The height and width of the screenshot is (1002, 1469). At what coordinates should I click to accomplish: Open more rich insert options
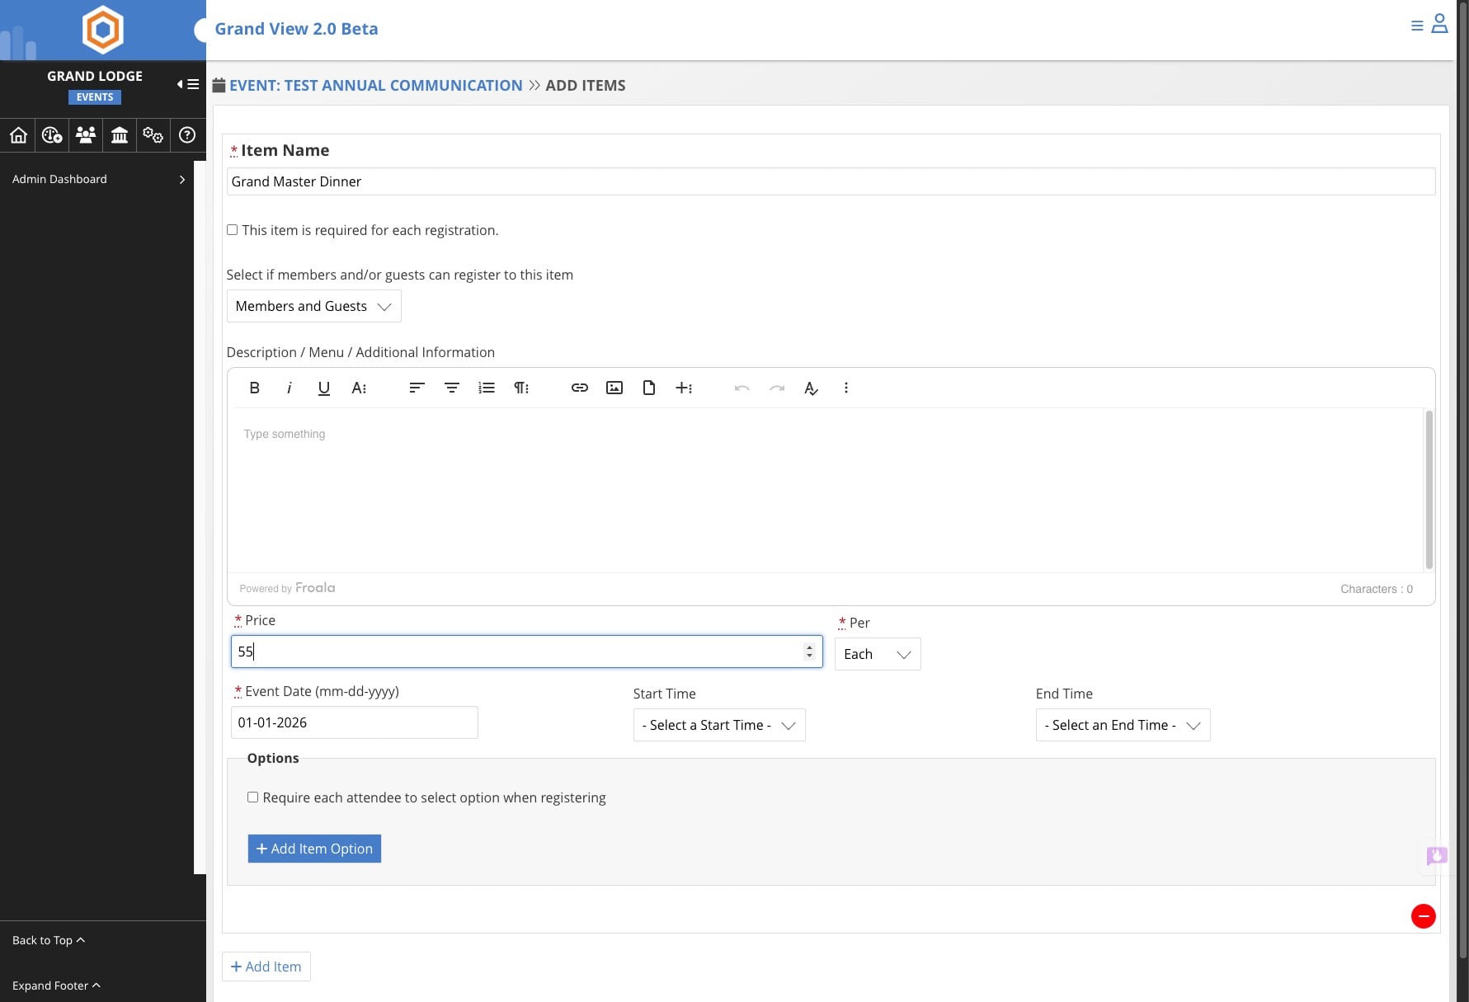click(x=684, y=388)
